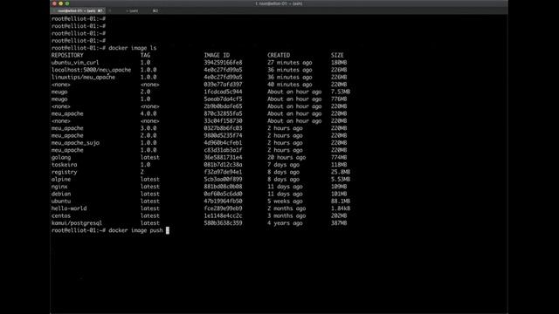Click nginx repository name

click(x=59, y=187)
